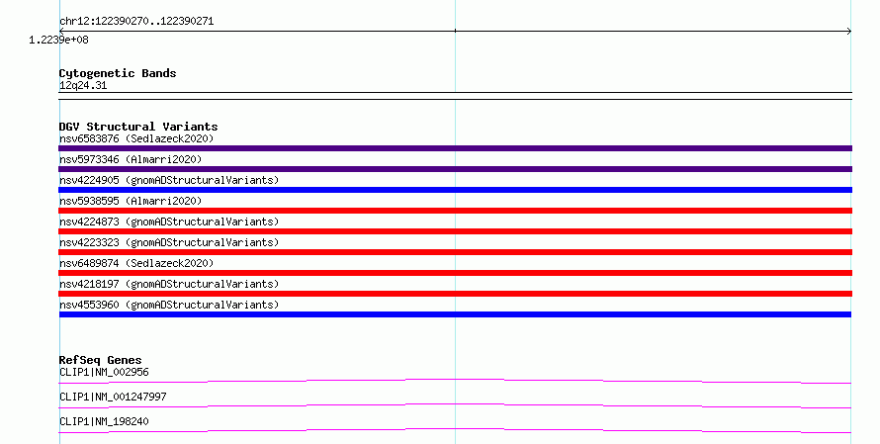Click the blue bar under nsv4553960

[x=455, y=314]
